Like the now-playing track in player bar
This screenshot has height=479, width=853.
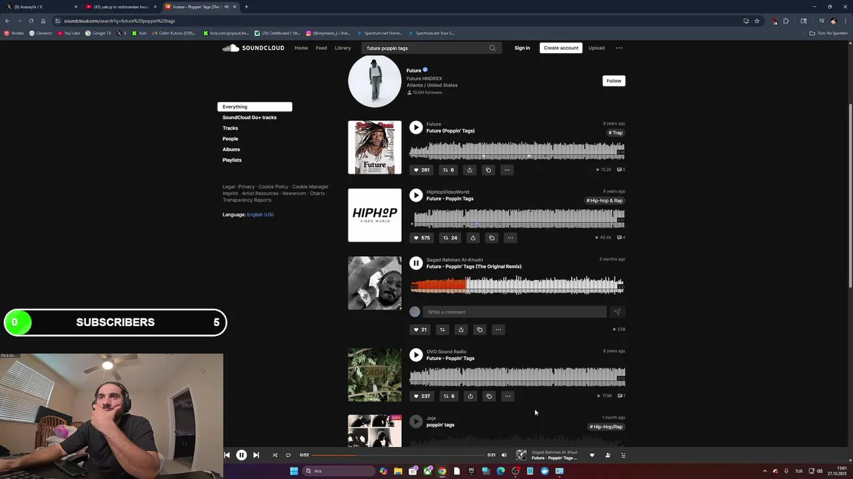click(x=592, y=455)
